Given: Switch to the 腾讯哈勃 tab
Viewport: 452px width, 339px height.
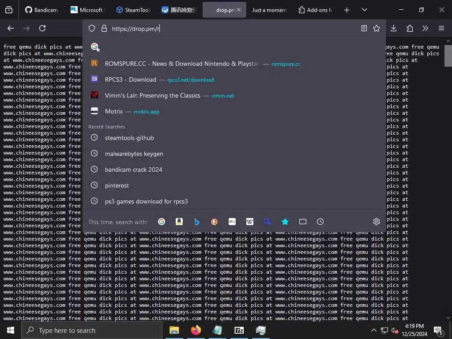Looking at the screenshot, I should pos(178,10).
